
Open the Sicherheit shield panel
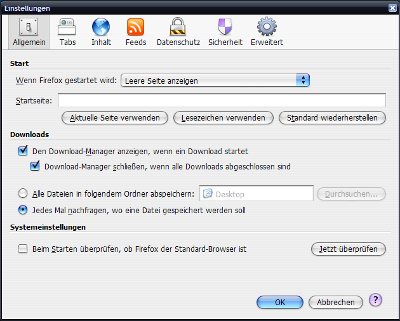click(225, 32)
